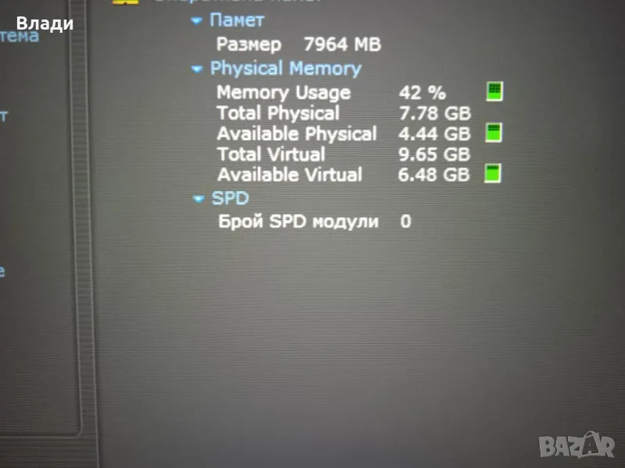Screen dimensions: 625x468
Task: Click the 9.65 GB Total Virtual value
Action: [x=434, y=154]
